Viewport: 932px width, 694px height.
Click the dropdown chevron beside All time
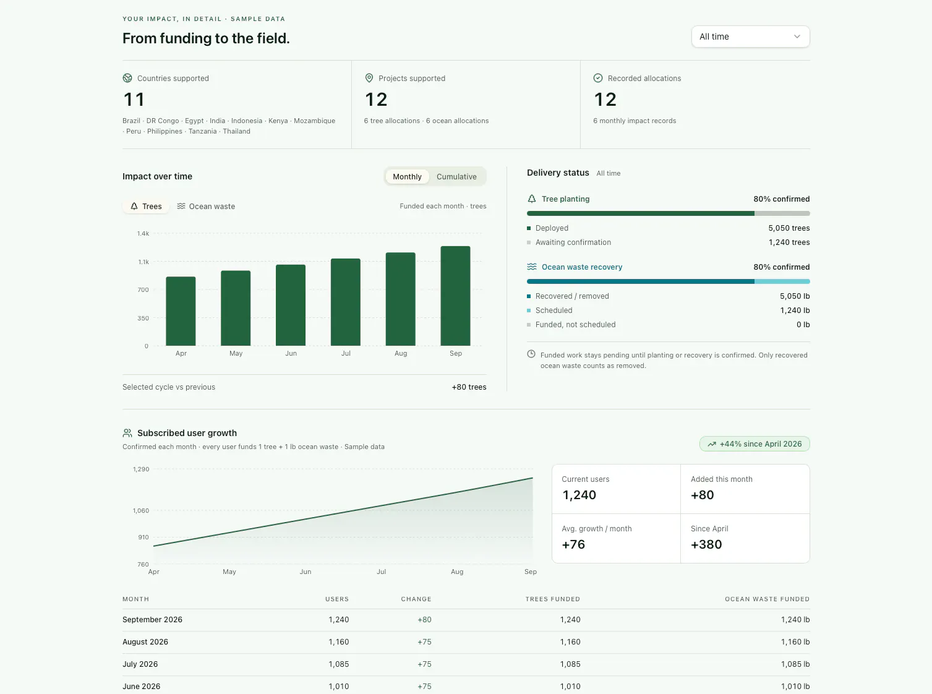coord(797,36)
